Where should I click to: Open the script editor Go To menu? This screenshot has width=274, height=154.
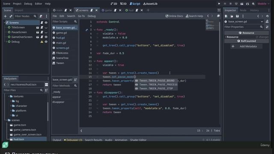[81, 16]
